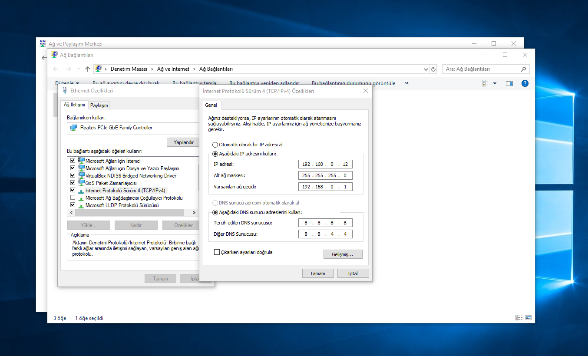Select Aşağıdaki IP adresini kullan radio

[x=215, y=154]
